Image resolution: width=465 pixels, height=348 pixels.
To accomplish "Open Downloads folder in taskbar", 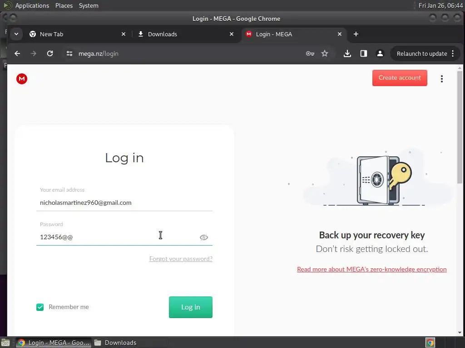I will tap(115, 343).
